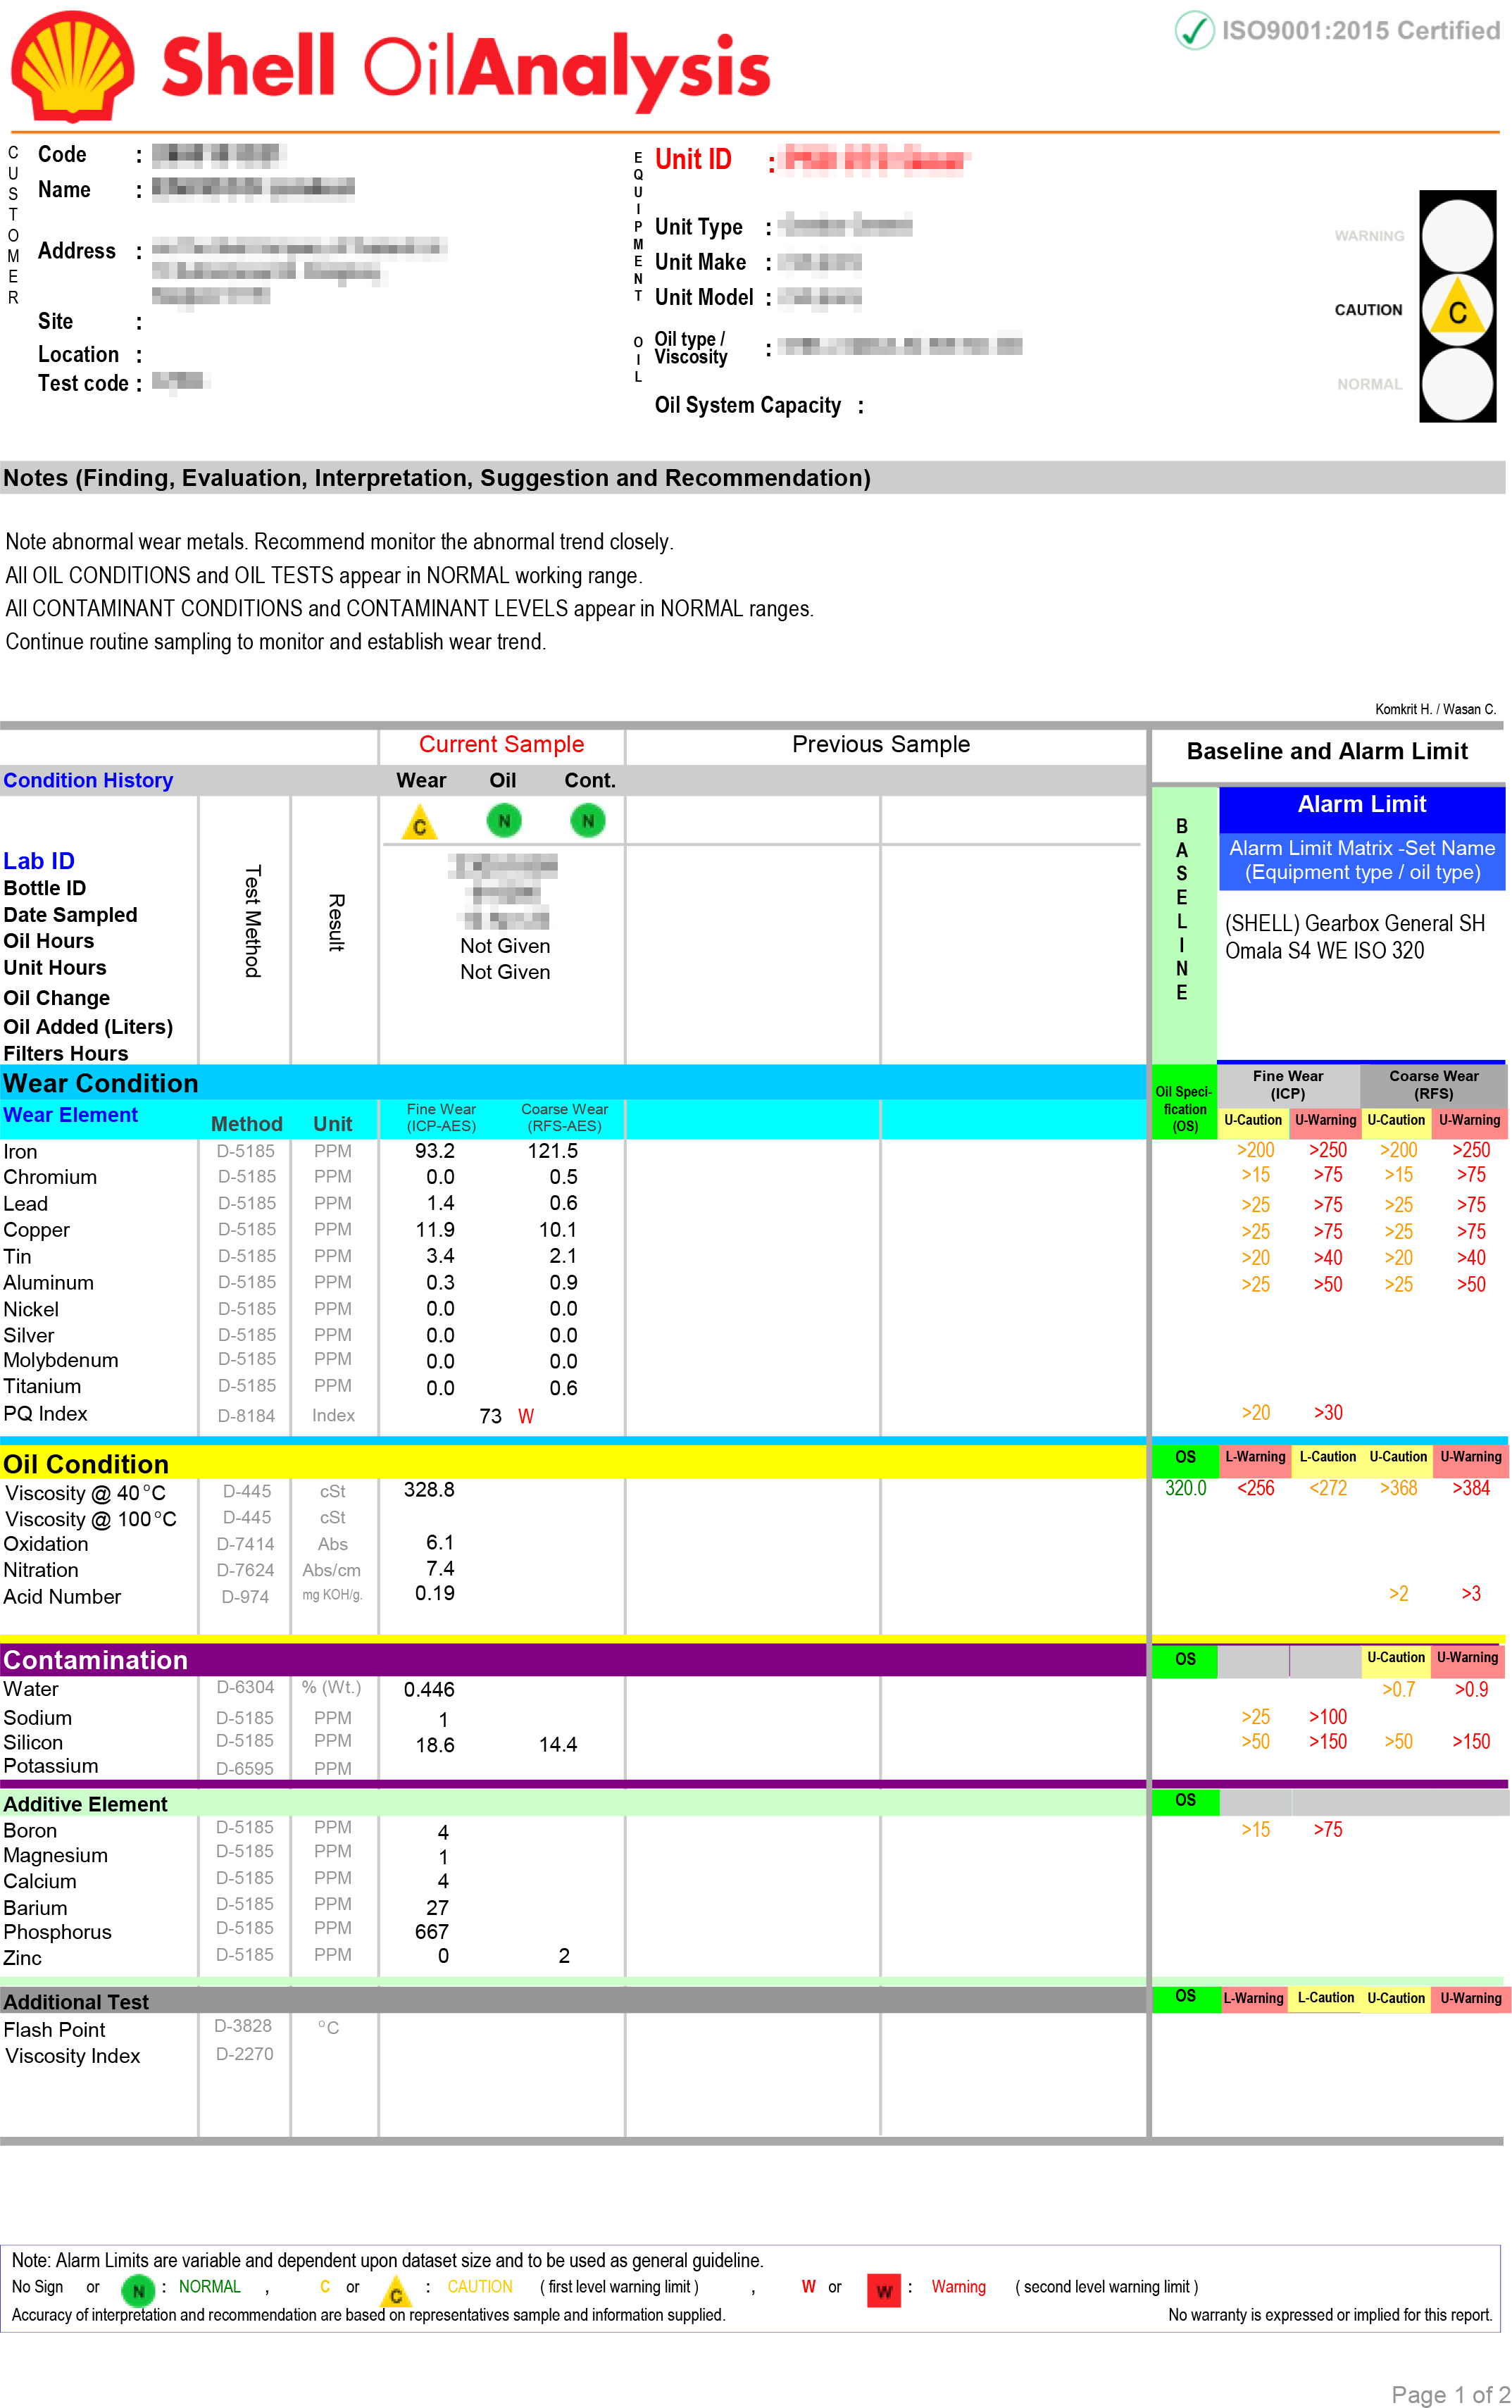Click the Titanium coarse value 0.6
The width and height of the screenshot is (1512, 2408).
point(563,1388)
